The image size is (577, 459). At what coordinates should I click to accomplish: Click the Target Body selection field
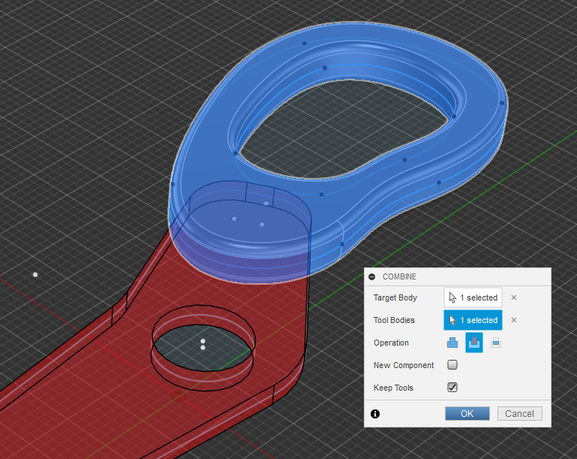tap(473, 297)
